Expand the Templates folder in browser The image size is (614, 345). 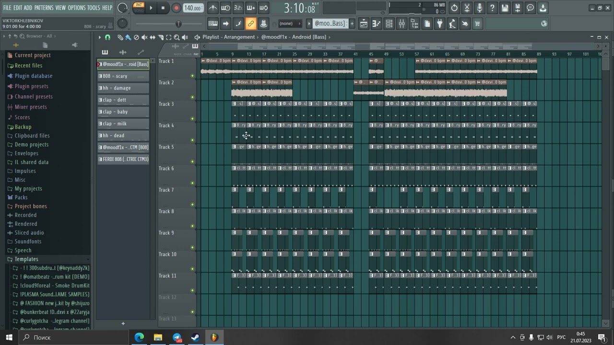click(26, 259)
